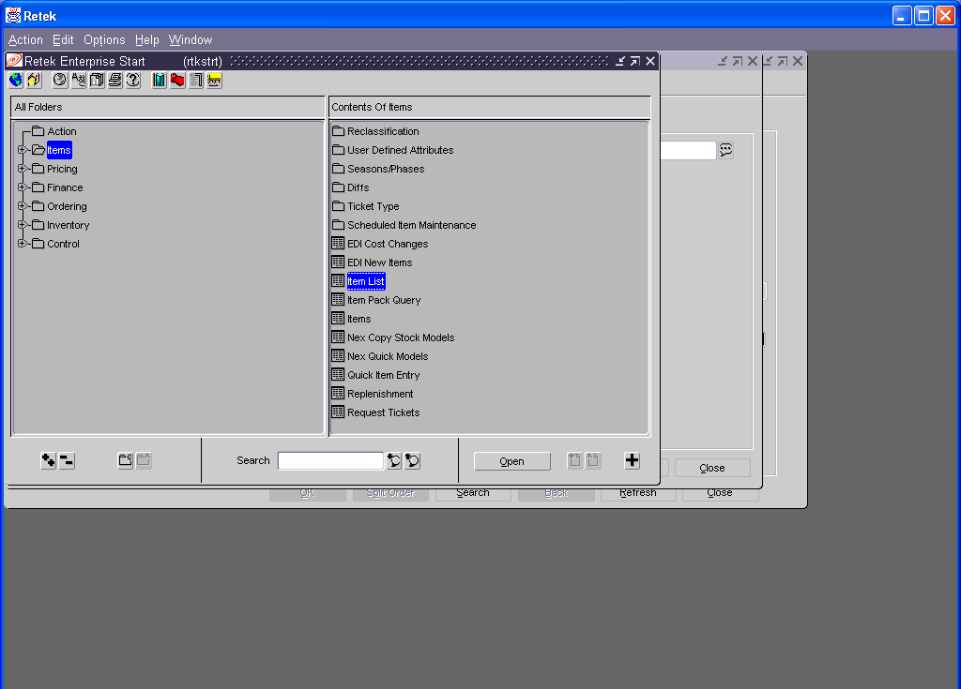Click the teal book toolbar icon
The width and height of the screenshot is (961, 689).
(160, 81)
